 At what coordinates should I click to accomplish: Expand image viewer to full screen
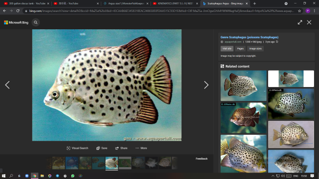pyautogui.click(x=300, y=22)
